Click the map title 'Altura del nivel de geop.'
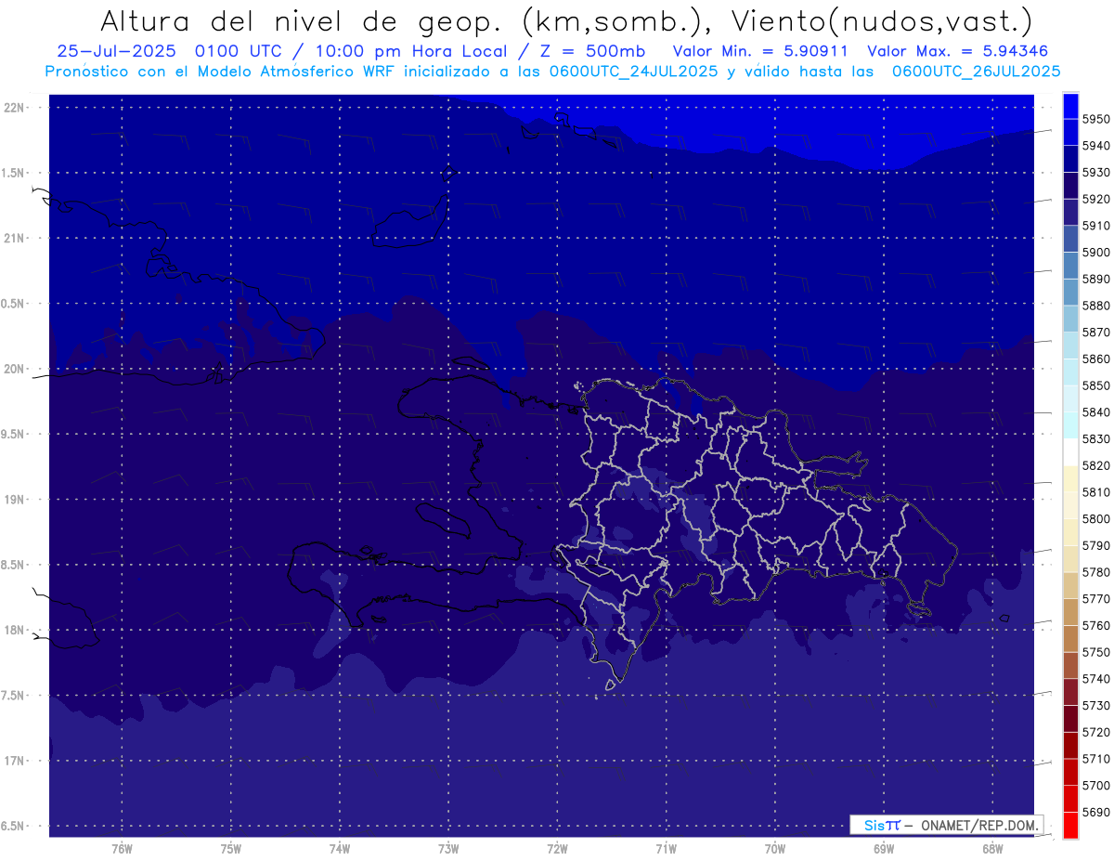 [304, 20]
